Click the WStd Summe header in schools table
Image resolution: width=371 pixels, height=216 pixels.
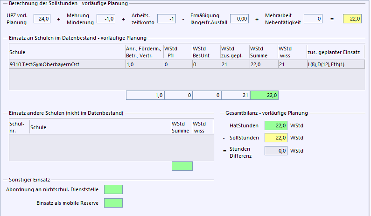tap(264, 52)
